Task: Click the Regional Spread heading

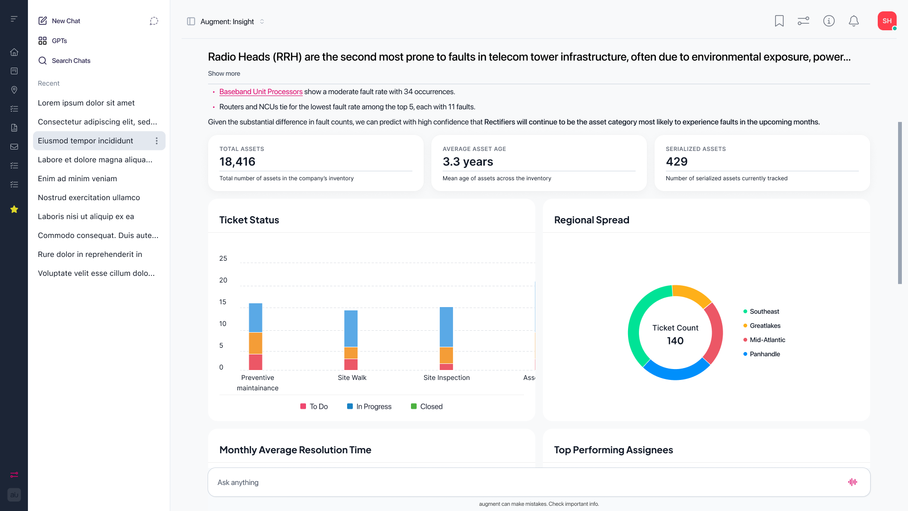Action: [x=592, y=220]
